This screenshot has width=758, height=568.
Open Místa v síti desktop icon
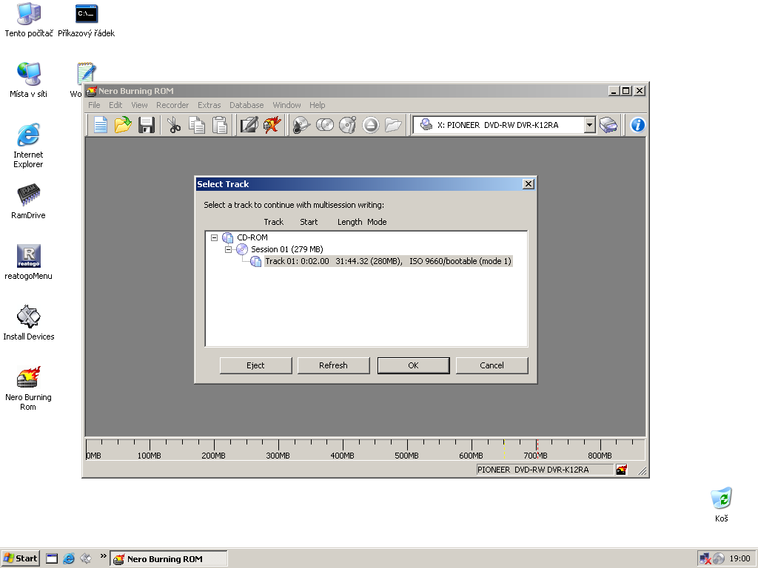coord(29,81)
